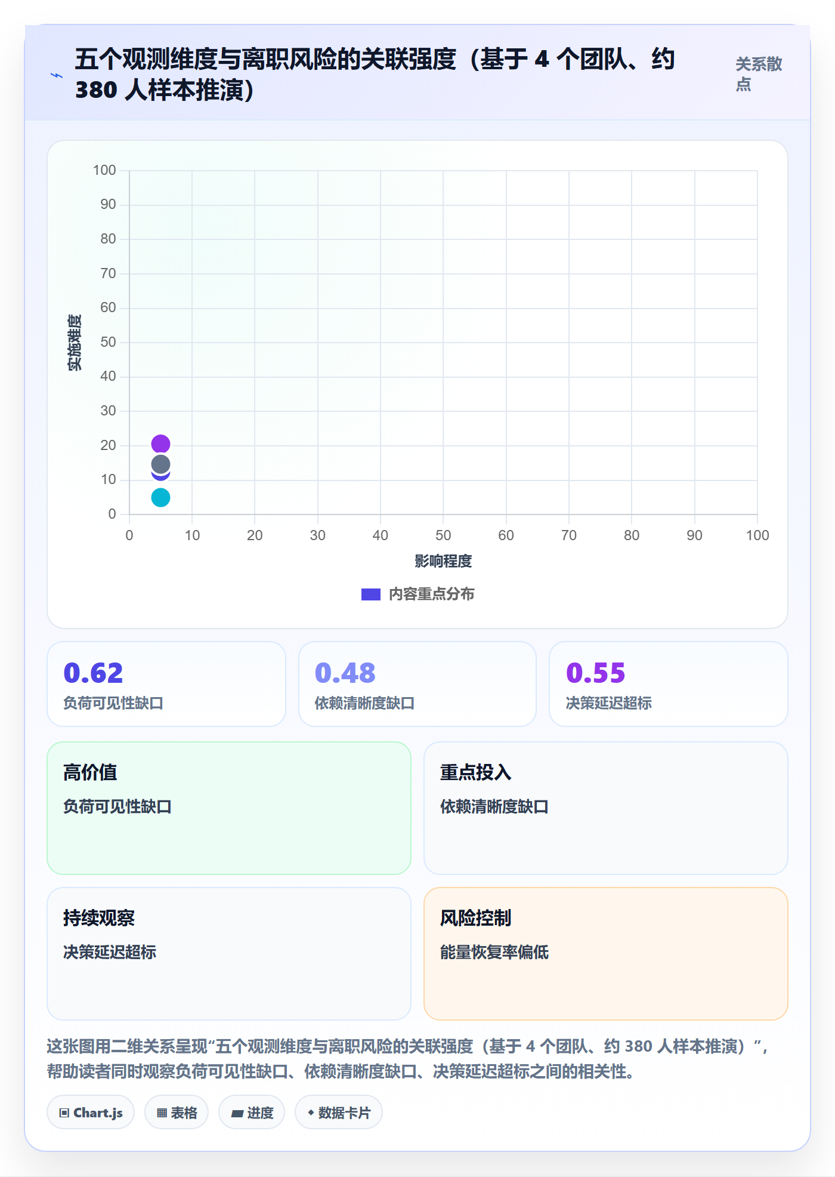Click the 实施难度 y-axis title
The height and width of the screenshot is (1177, 835).
(x=75, y=343)
